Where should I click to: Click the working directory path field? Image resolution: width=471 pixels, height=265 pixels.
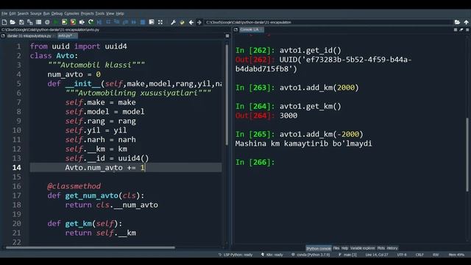pyautogui.click(x=328, y=22)
